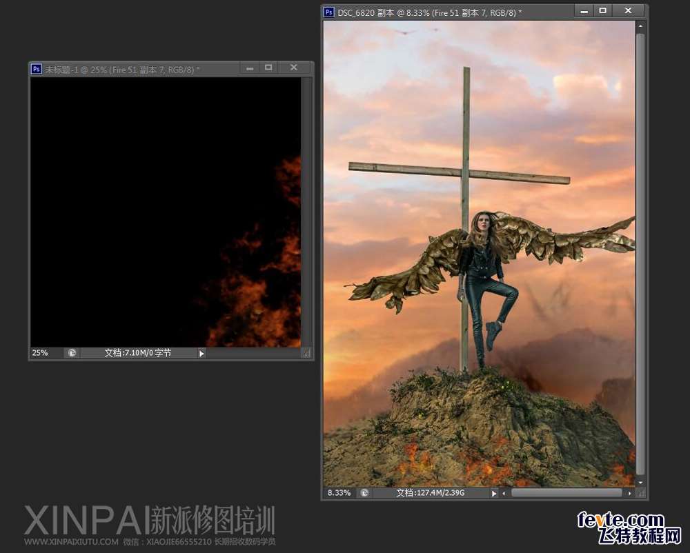Open the status info arrow in the DSC_6820 window
This screenshot has width=690, height=553.
[494, 493]
